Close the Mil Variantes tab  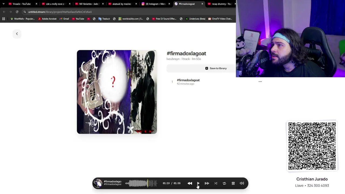(103, 4)
